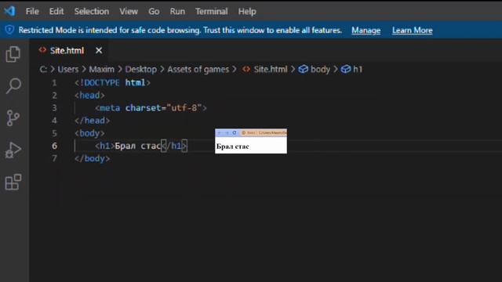Image resolution: width=502 pixels, height=282 pixels.
Task: Open the Run menu
Action: tap(177, 12)
